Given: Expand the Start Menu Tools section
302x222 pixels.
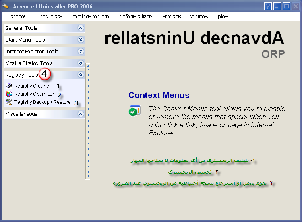Looking at the screenshot, I should pyautogui.click(x=81, y=40).
